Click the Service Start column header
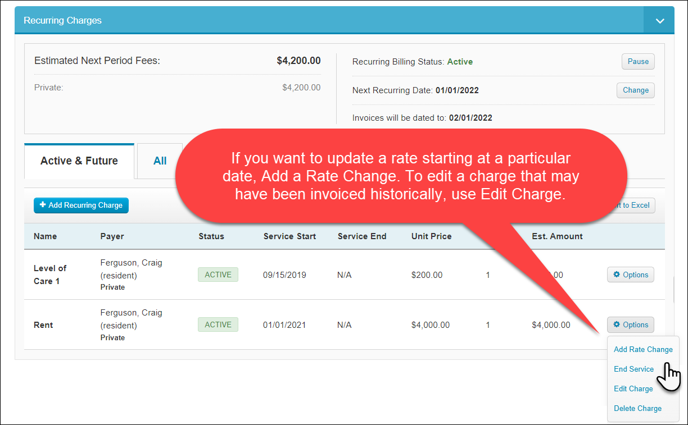Viewport: 688px width, 425px height. pos(289,236)
